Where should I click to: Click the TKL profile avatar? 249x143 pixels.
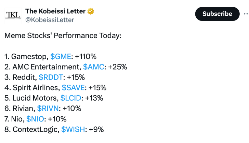click(x=13, y=15)
